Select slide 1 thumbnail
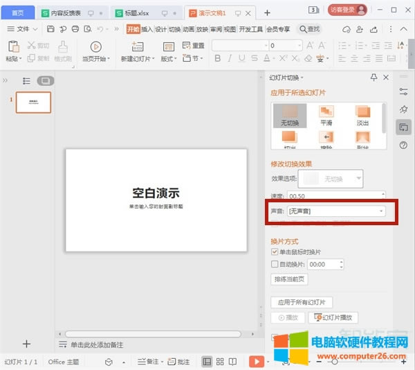This screenshot has height=370, width=415. coord(33,103)
